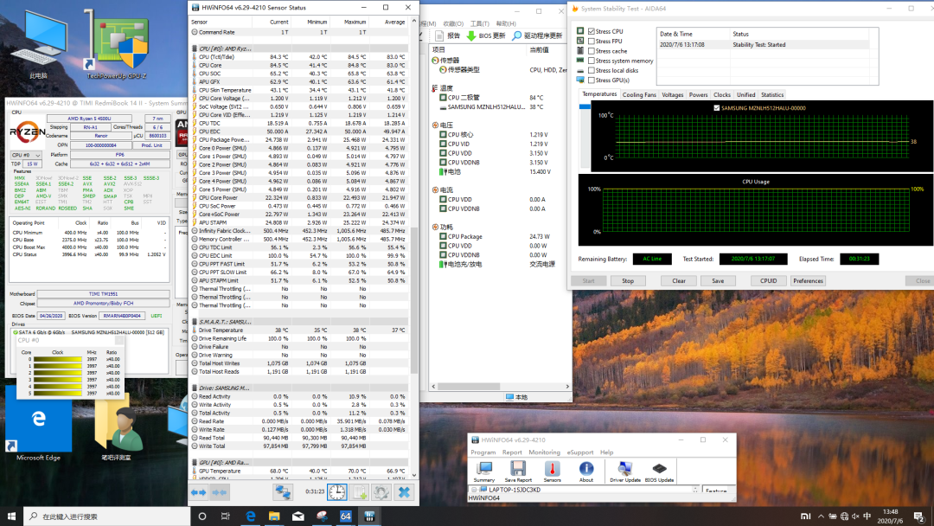Click the Windows Start button
Viewport: 934px width, 526px height.
pyautogui.click(x=11, y=516)
